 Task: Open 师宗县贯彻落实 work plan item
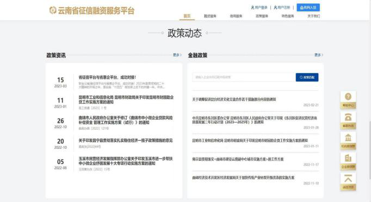pos(238,159)
